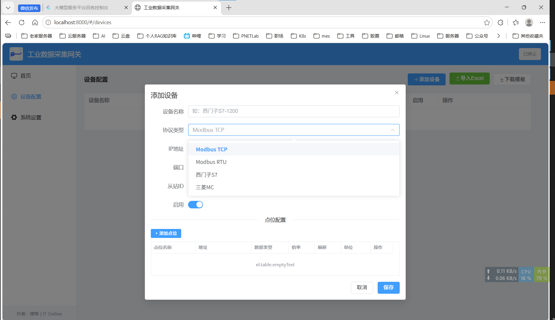Open the 云盘 bookmark folder

click(x=121, y=36)
